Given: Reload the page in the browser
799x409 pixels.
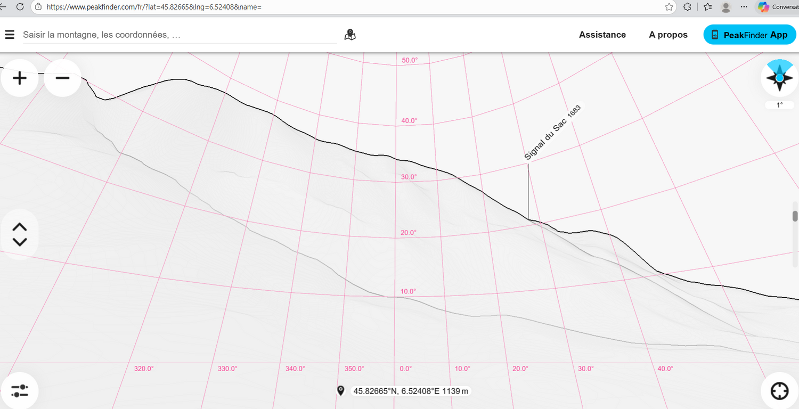Looking at the screenshot, I should pyautogui.click(x=20, y=7).
